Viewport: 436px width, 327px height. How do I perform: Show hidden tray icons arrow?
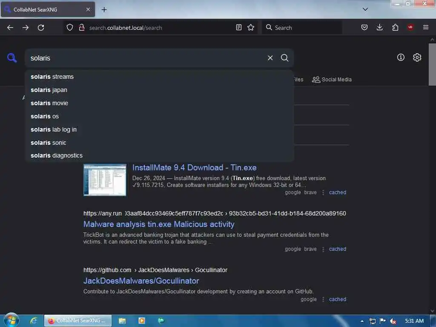(x=362, y=321)
